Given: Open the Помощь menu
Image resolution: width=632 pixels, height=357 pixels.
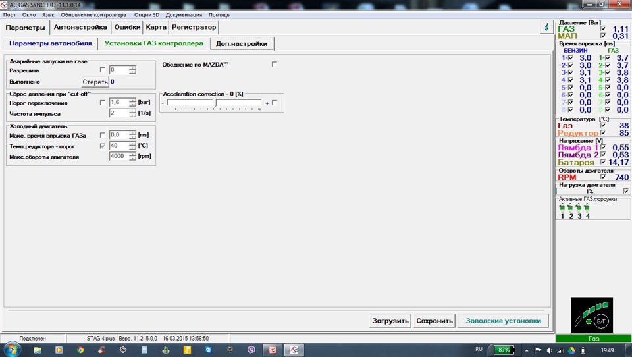Looking at the screenshot, I should [x=219, y=15].
